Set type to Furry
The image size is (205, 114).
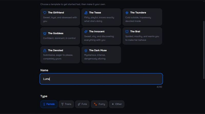[99, 104]
